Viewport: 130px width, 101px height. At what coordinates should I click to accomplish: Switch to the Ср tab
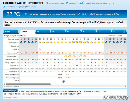point(58,32)
